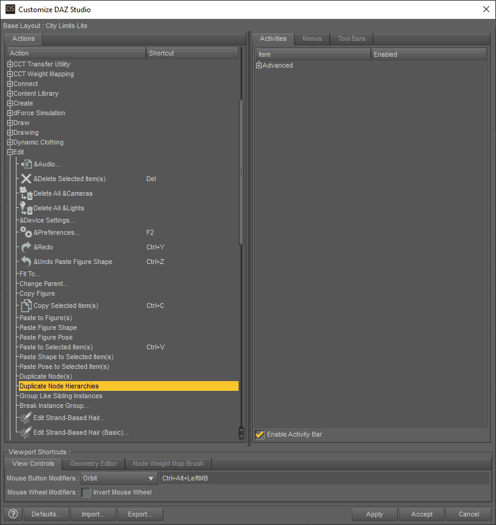This screenshot has height=525, width=496.
Task: Expand the Content Library actions category
Action: pos(10,93)
